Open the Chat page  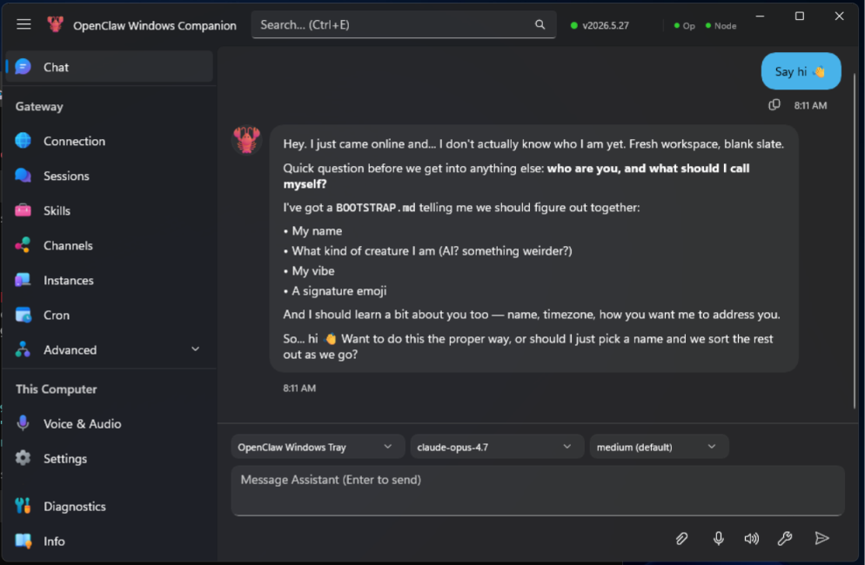[x=110, y=67]
